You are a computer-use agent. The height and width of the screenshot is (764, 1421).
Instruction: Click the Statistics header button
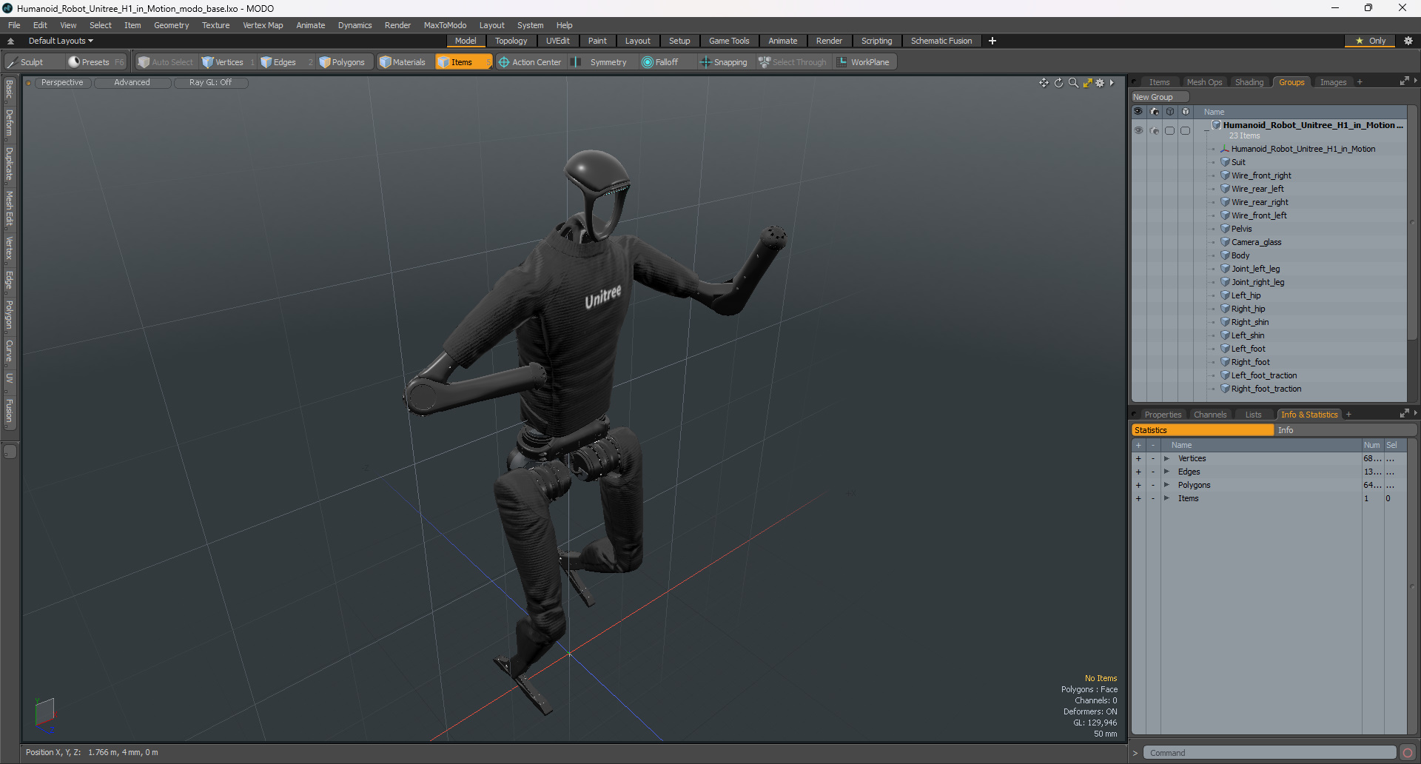(x=1202, y=430)
